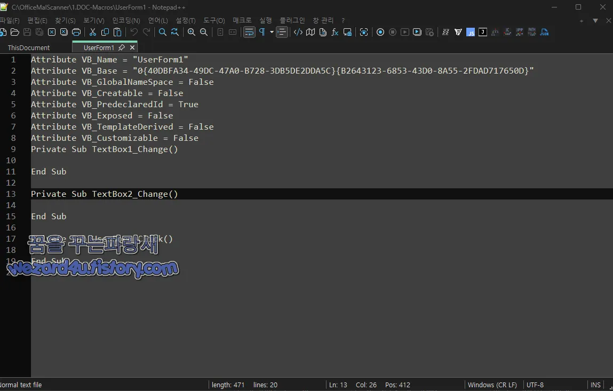Close the current document via toolbar icon

click(x=52, y=32)
